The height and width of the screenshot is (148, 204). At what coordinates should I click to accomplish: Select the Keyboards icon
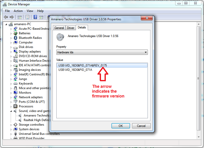(x=16, y=84)
